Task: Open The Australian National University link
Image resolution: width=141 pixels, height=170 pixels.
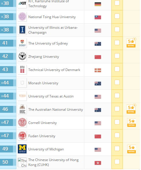Action: (56, 110)
